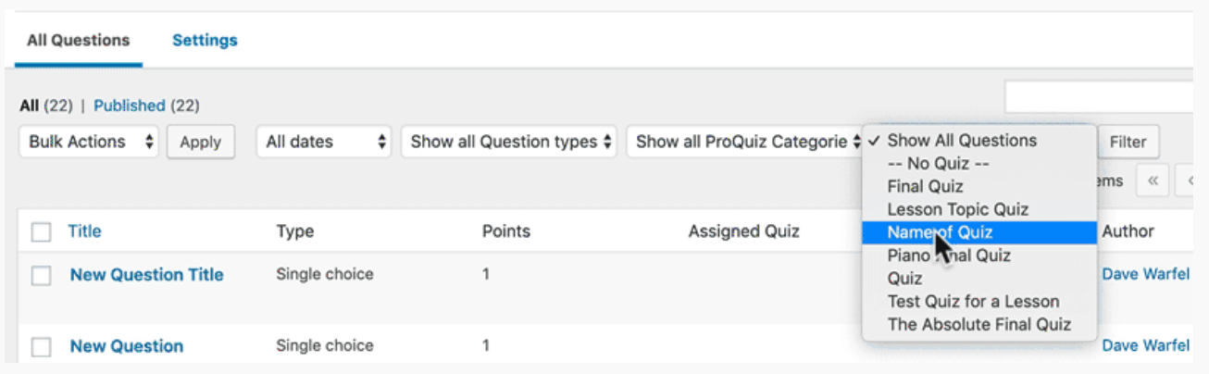Click the Filter button
This screenshot has height=374, width=1209.
(1128, 142)
